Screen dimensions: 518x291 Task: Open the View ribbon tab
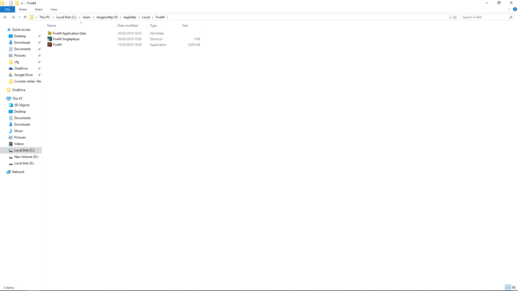[x=54, y=9]
